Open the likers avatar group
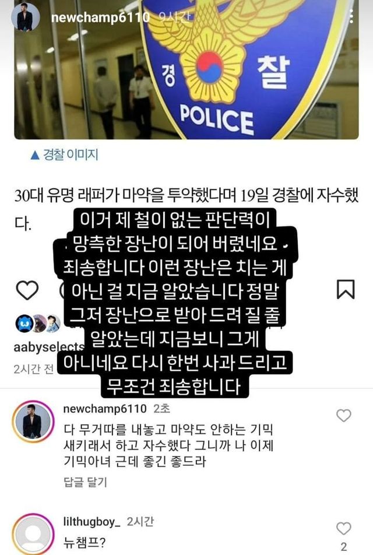 tap(38, 324)
